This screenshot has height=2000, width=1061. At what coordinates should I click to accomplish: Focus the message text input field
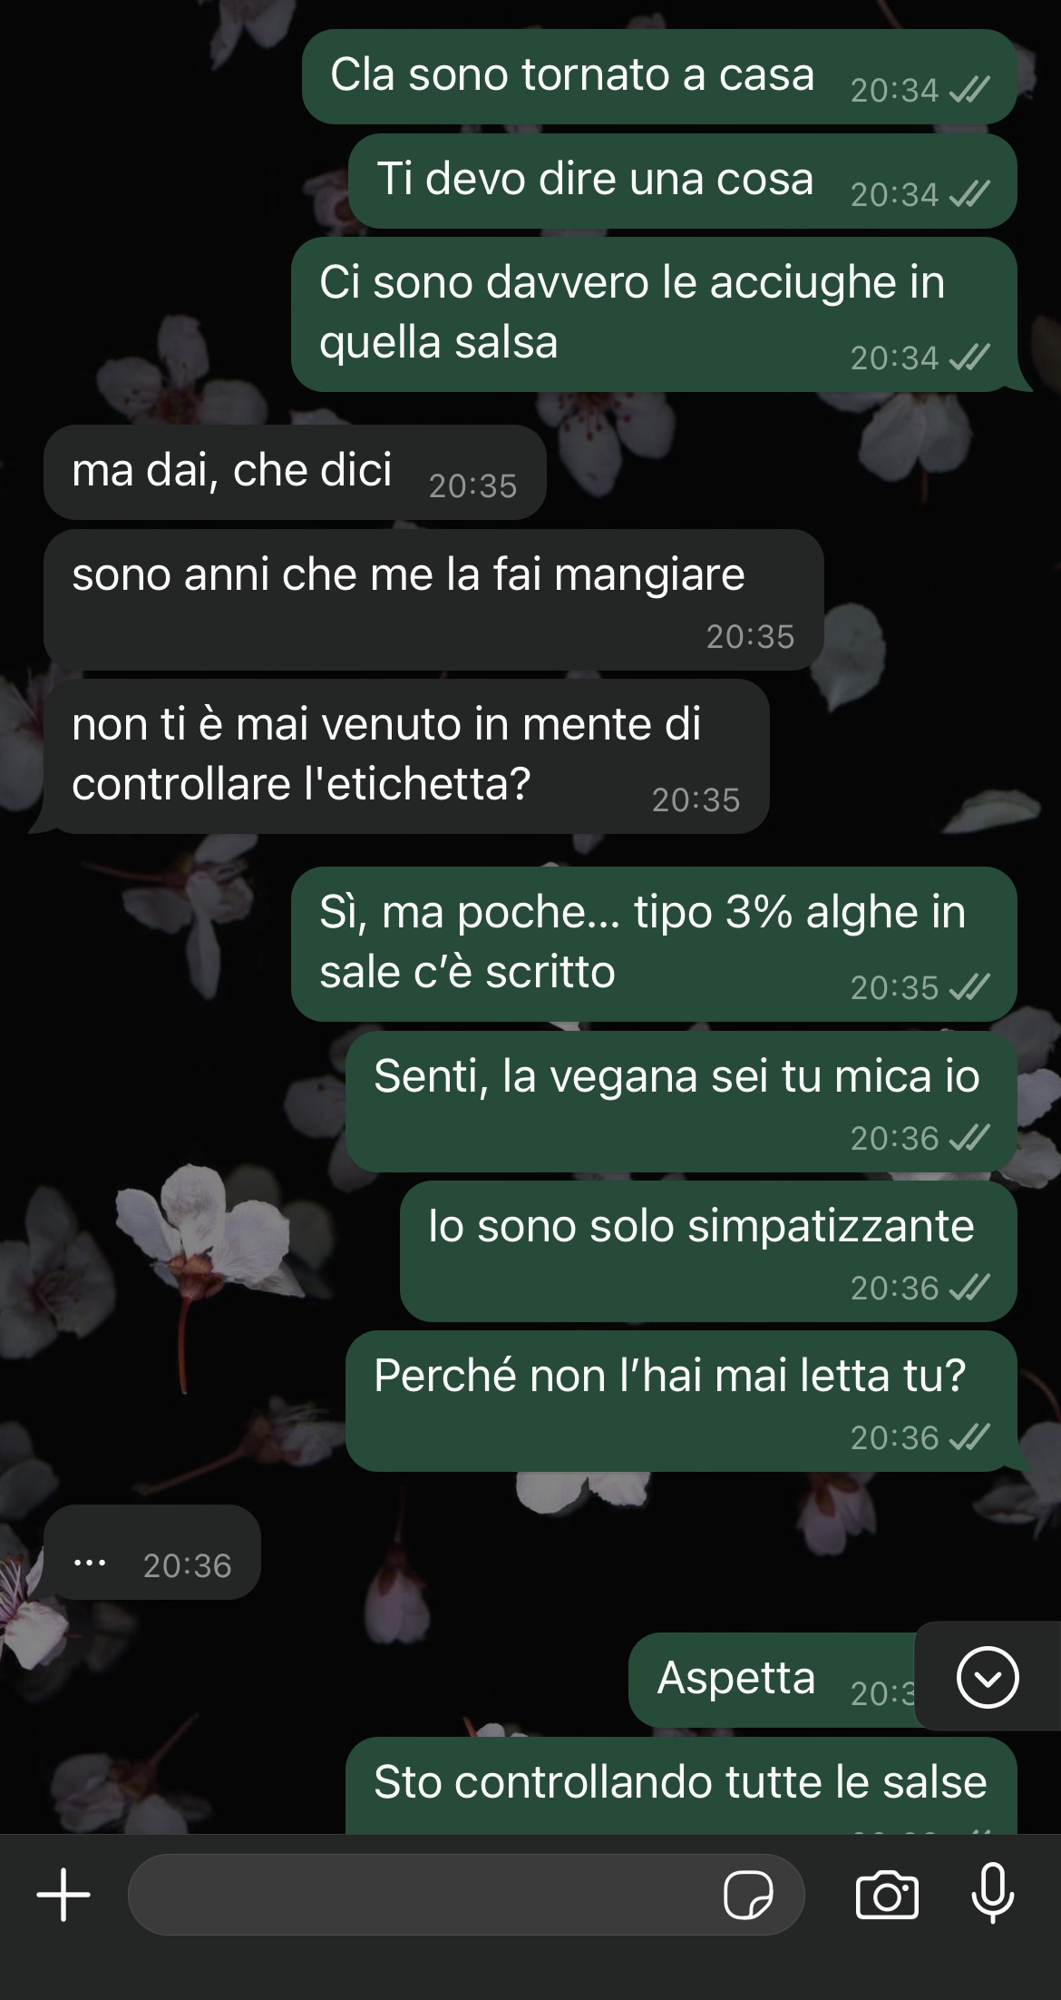pos(466,1895)
